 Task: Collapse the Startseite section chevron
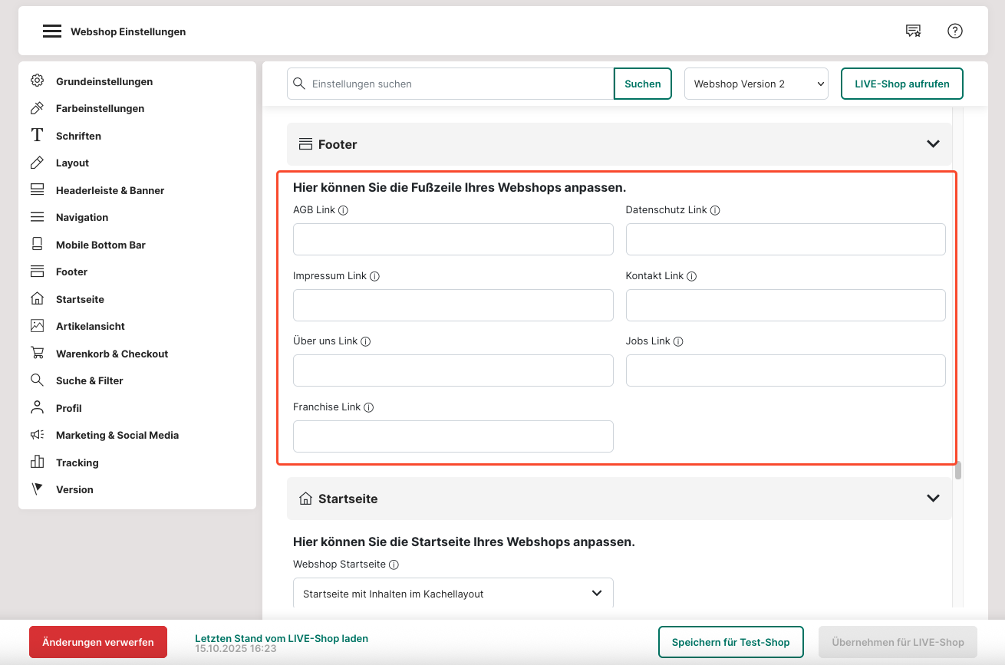coord(933,499)
